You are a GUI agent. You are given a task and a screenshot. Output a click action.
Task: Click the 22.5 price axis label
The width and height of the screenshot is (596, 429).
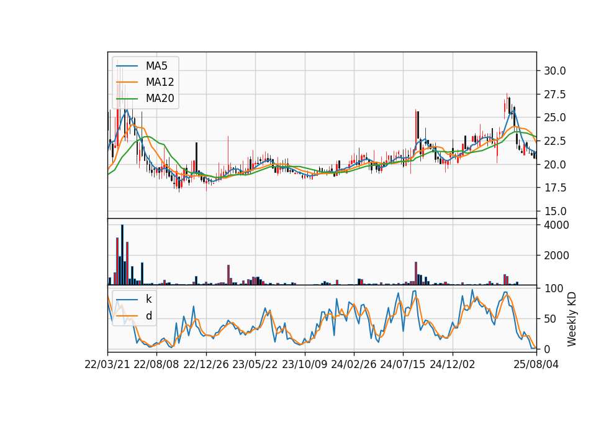tap(554, 141)
